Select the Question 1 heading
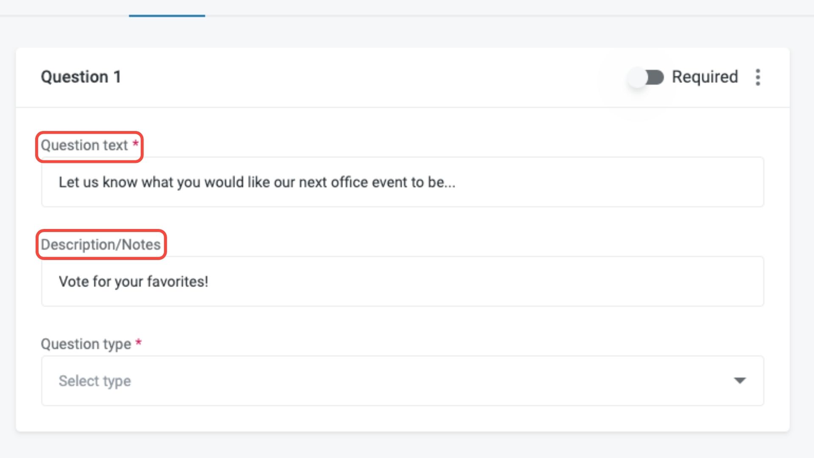Screen dimensions: 814x458 click(x=81, y=77)
